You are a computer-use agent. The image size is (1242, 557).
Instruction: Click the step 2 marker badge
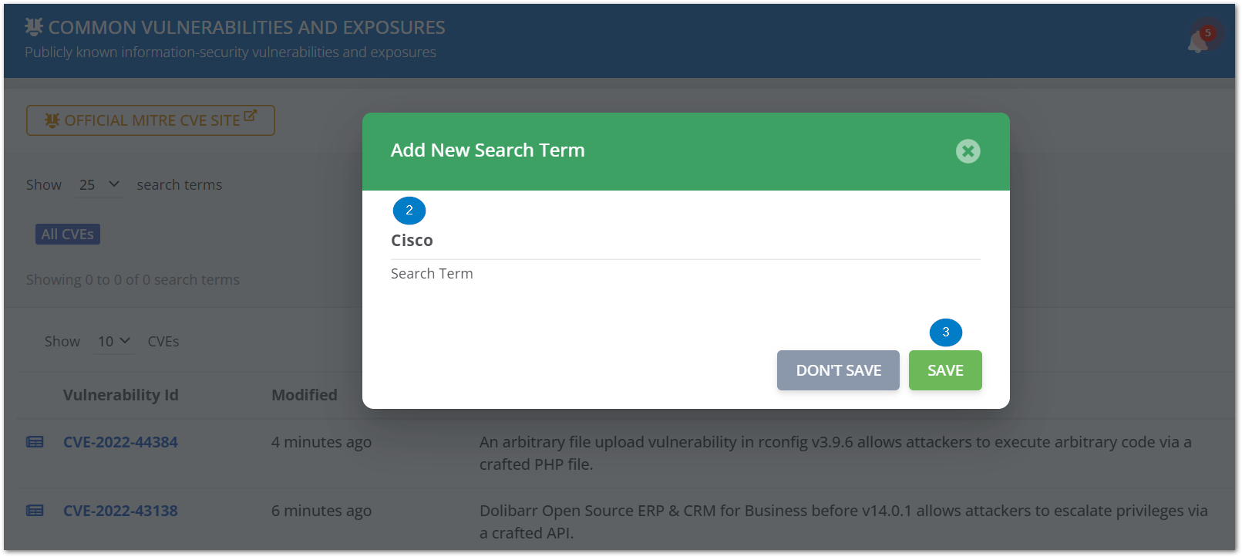pos(409,211)
